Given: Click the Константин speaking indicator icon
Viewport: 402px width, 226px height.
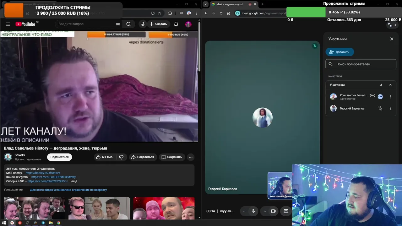Looking at the screenshot, I should click(380, 97).
